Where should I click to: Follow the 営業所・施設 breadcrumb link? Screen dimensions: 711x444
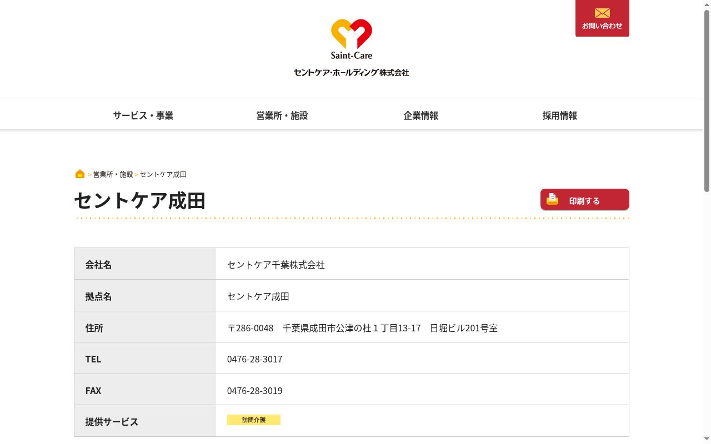113,174
